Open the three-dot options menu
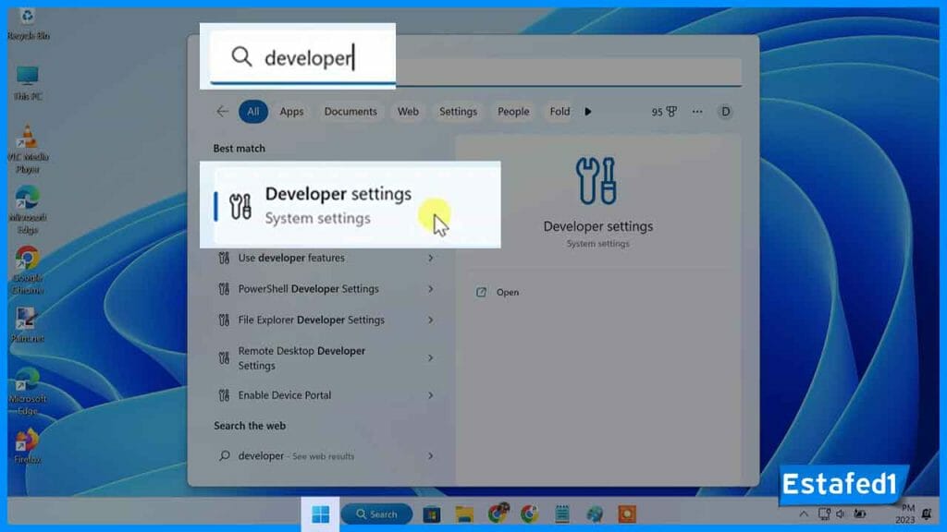This screenshot has height=532, width=947. coord(697,112)
